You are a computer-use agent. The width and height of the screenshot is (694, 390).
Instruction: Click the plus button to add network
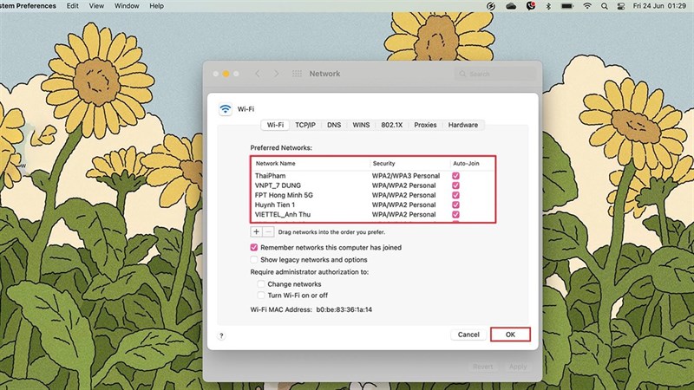click(x=256, y=232)
